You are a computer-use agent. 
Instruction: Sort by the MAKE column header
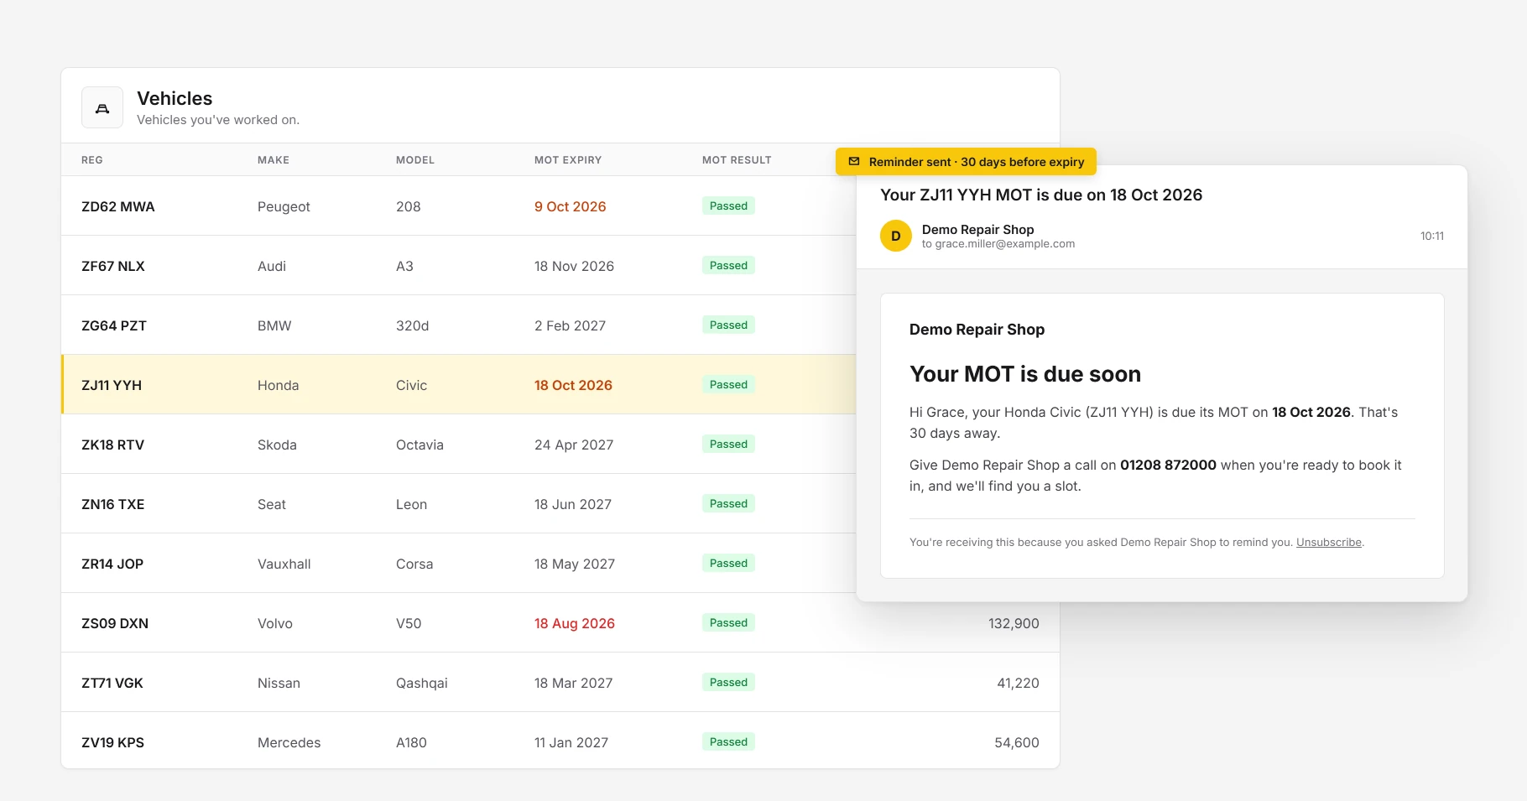274,160
